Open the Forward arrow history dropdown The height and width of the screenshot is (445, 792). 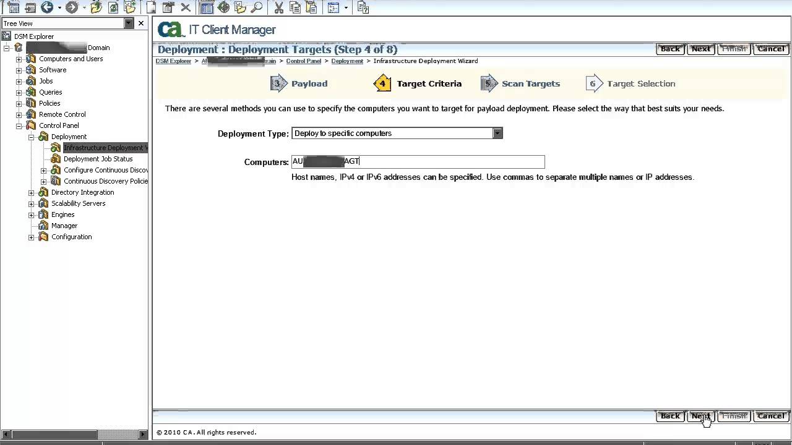84,8
